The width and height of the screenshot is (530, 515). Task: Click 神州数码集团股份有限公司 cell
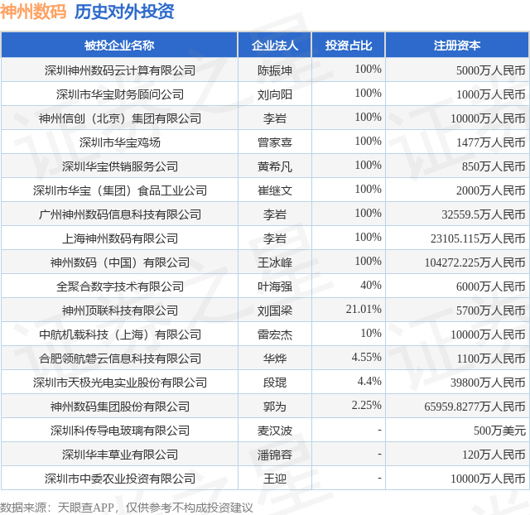pyautogui.click(x=120, y=407)
